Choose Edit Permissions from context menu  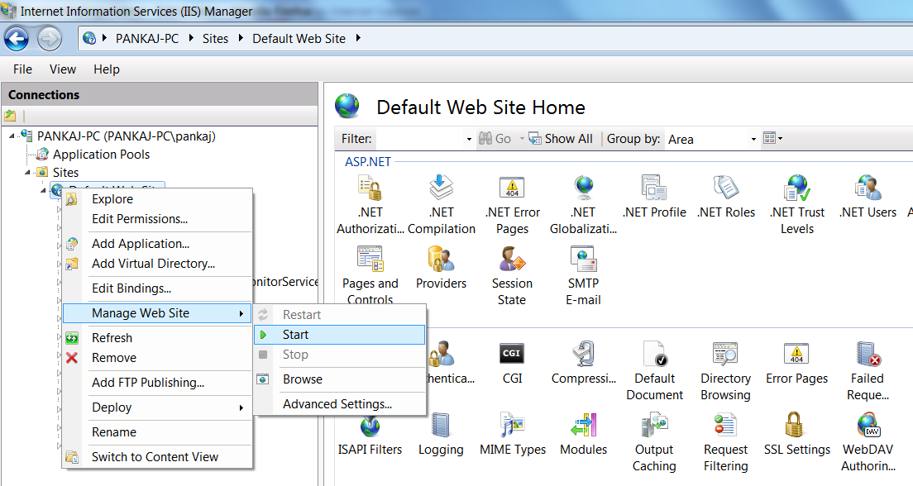157,219
